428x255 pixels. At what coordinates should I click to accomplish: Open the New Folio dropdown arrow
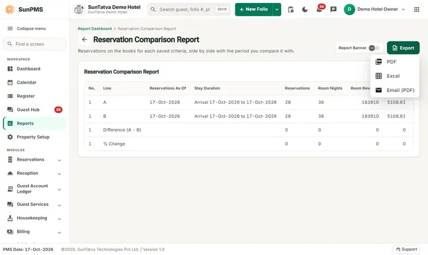coord(277,9)
